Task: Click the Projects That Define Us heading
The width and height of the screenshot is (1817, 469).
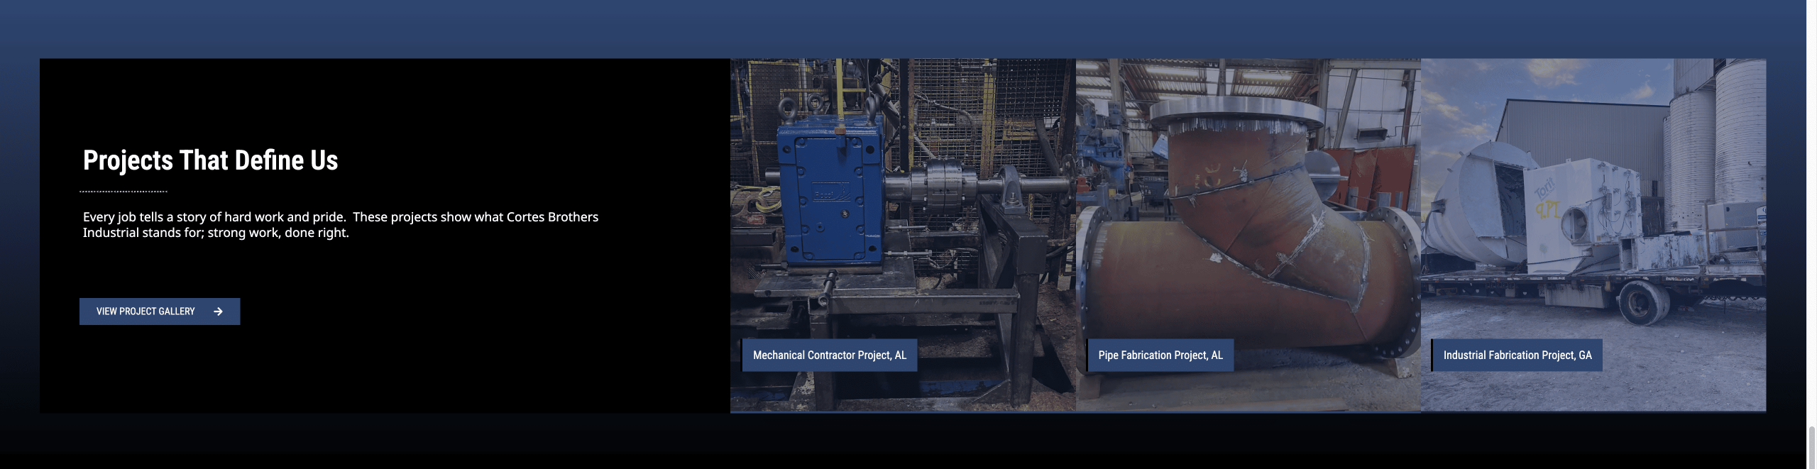Action: (211, 160)
